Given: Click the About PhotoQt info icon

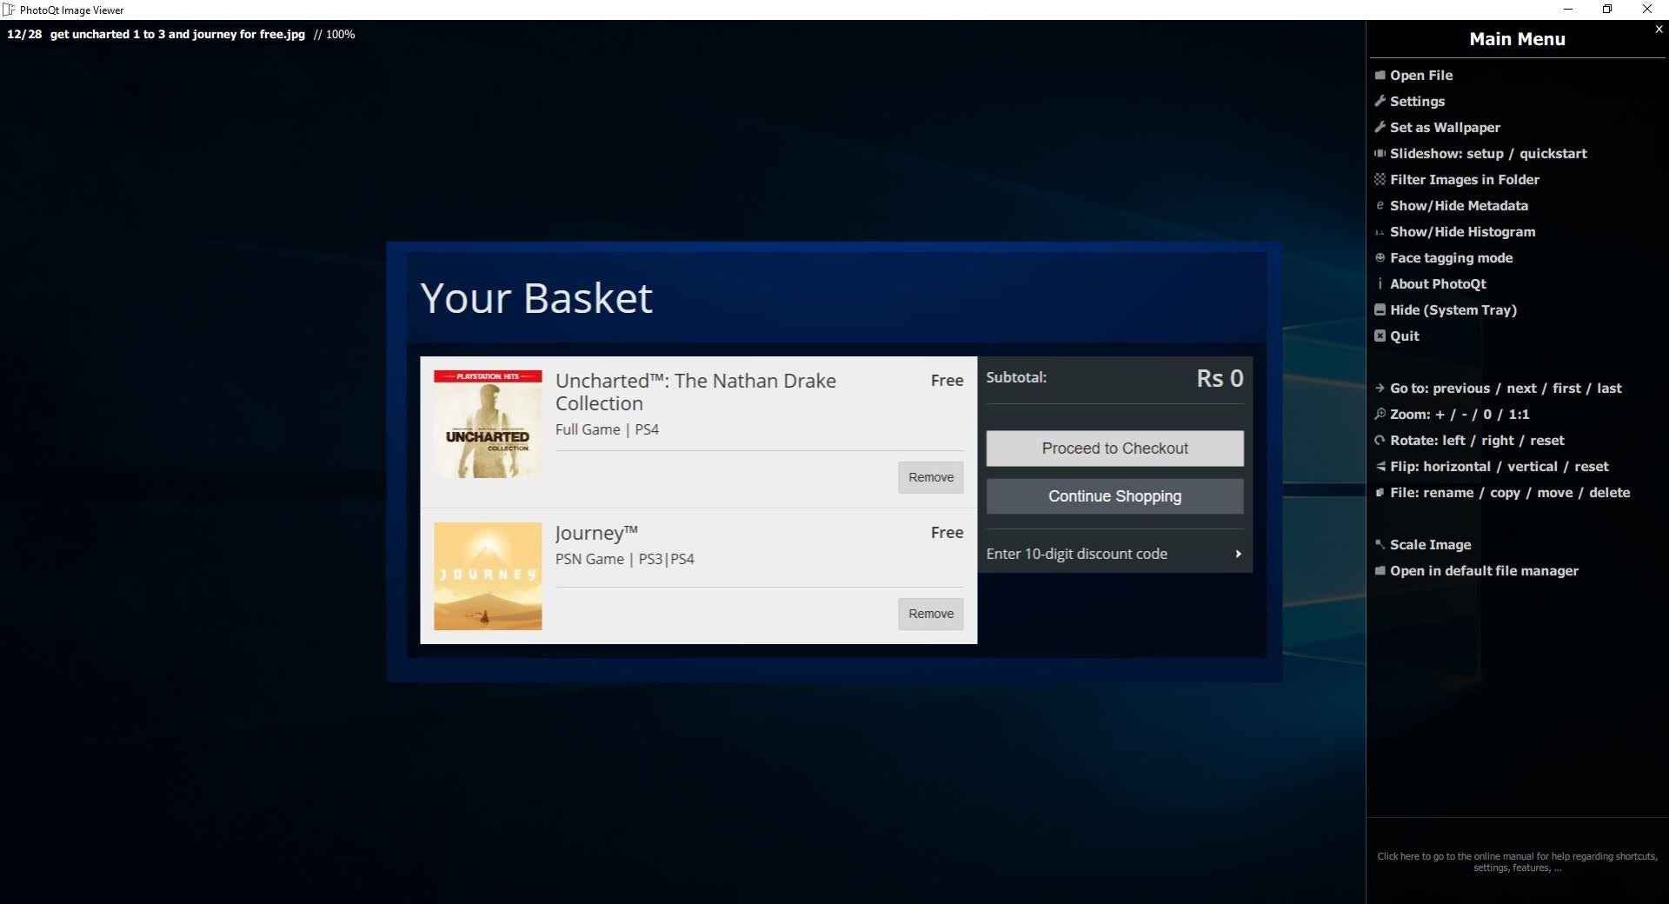Looking at the screenshot, I should tap(1380, 284).
